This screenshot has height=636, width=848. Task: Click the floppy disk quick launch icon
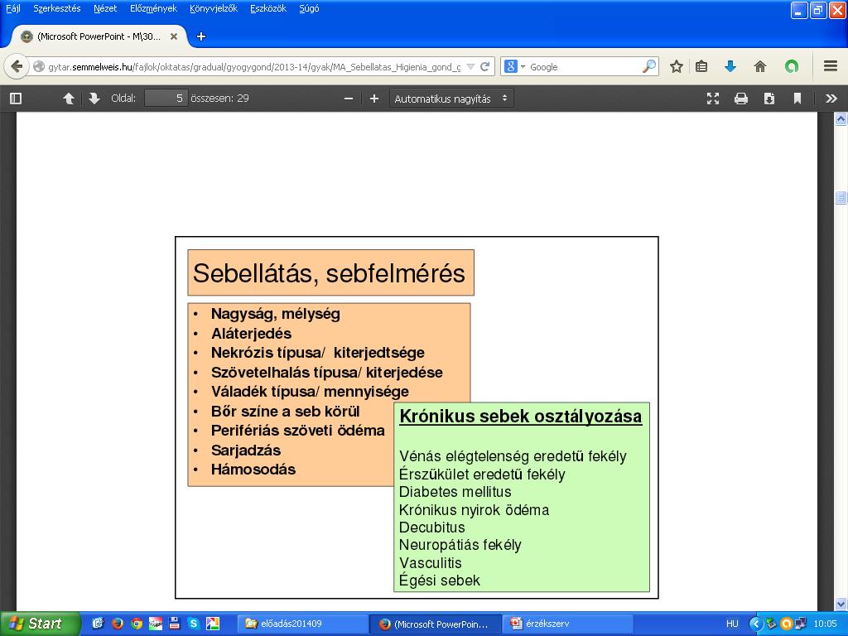[174, 624]
